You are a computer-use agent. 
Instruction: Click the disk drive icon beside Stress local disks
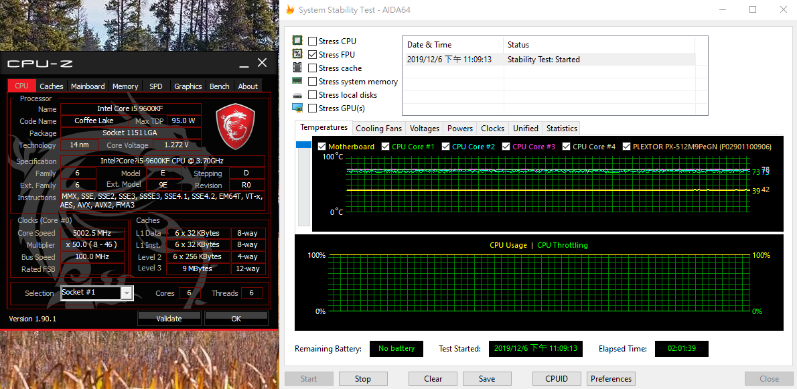pyautogui.click(x=297, y=95)
